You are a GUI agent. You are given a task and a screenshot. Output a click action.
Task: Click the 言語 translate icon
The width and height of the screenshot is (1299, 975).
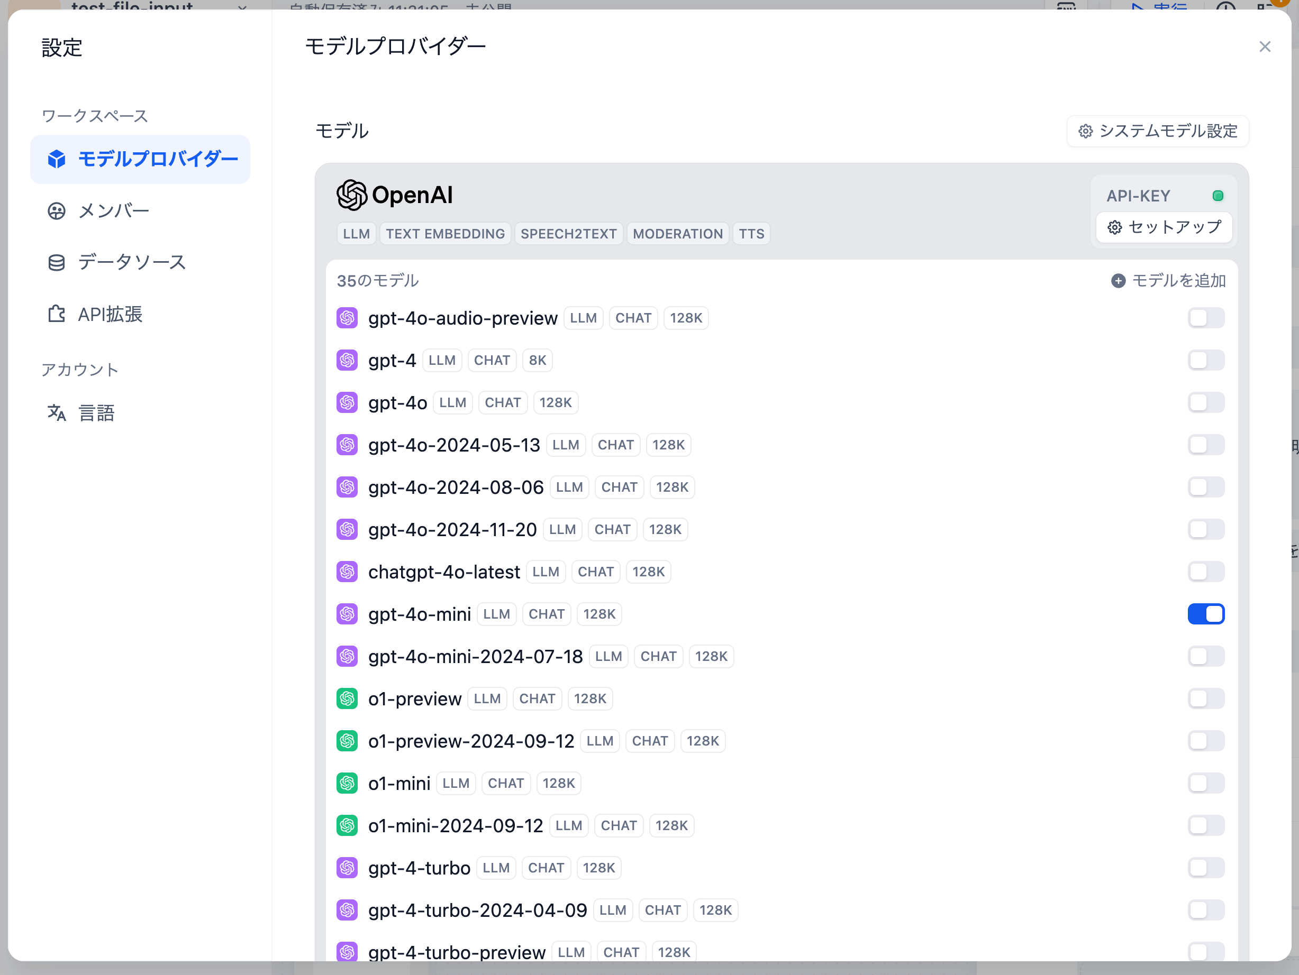tap(57, 413)
